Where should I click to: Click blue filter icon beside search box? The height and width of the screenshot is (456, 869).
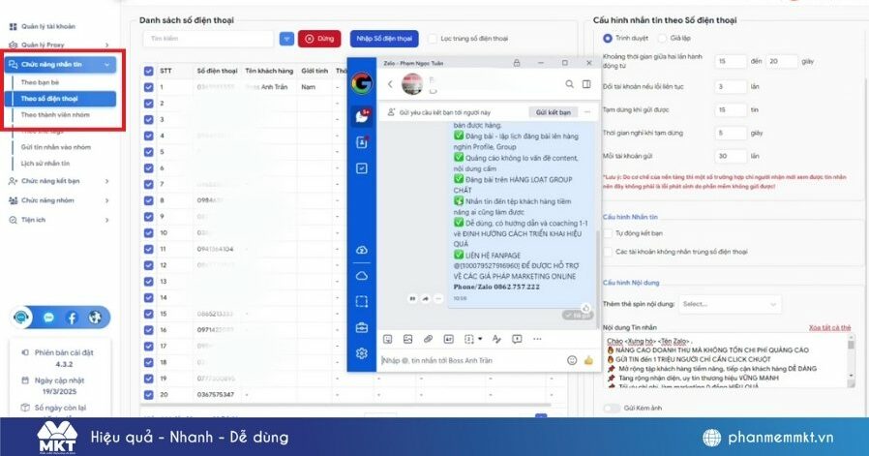coord(286,39)
